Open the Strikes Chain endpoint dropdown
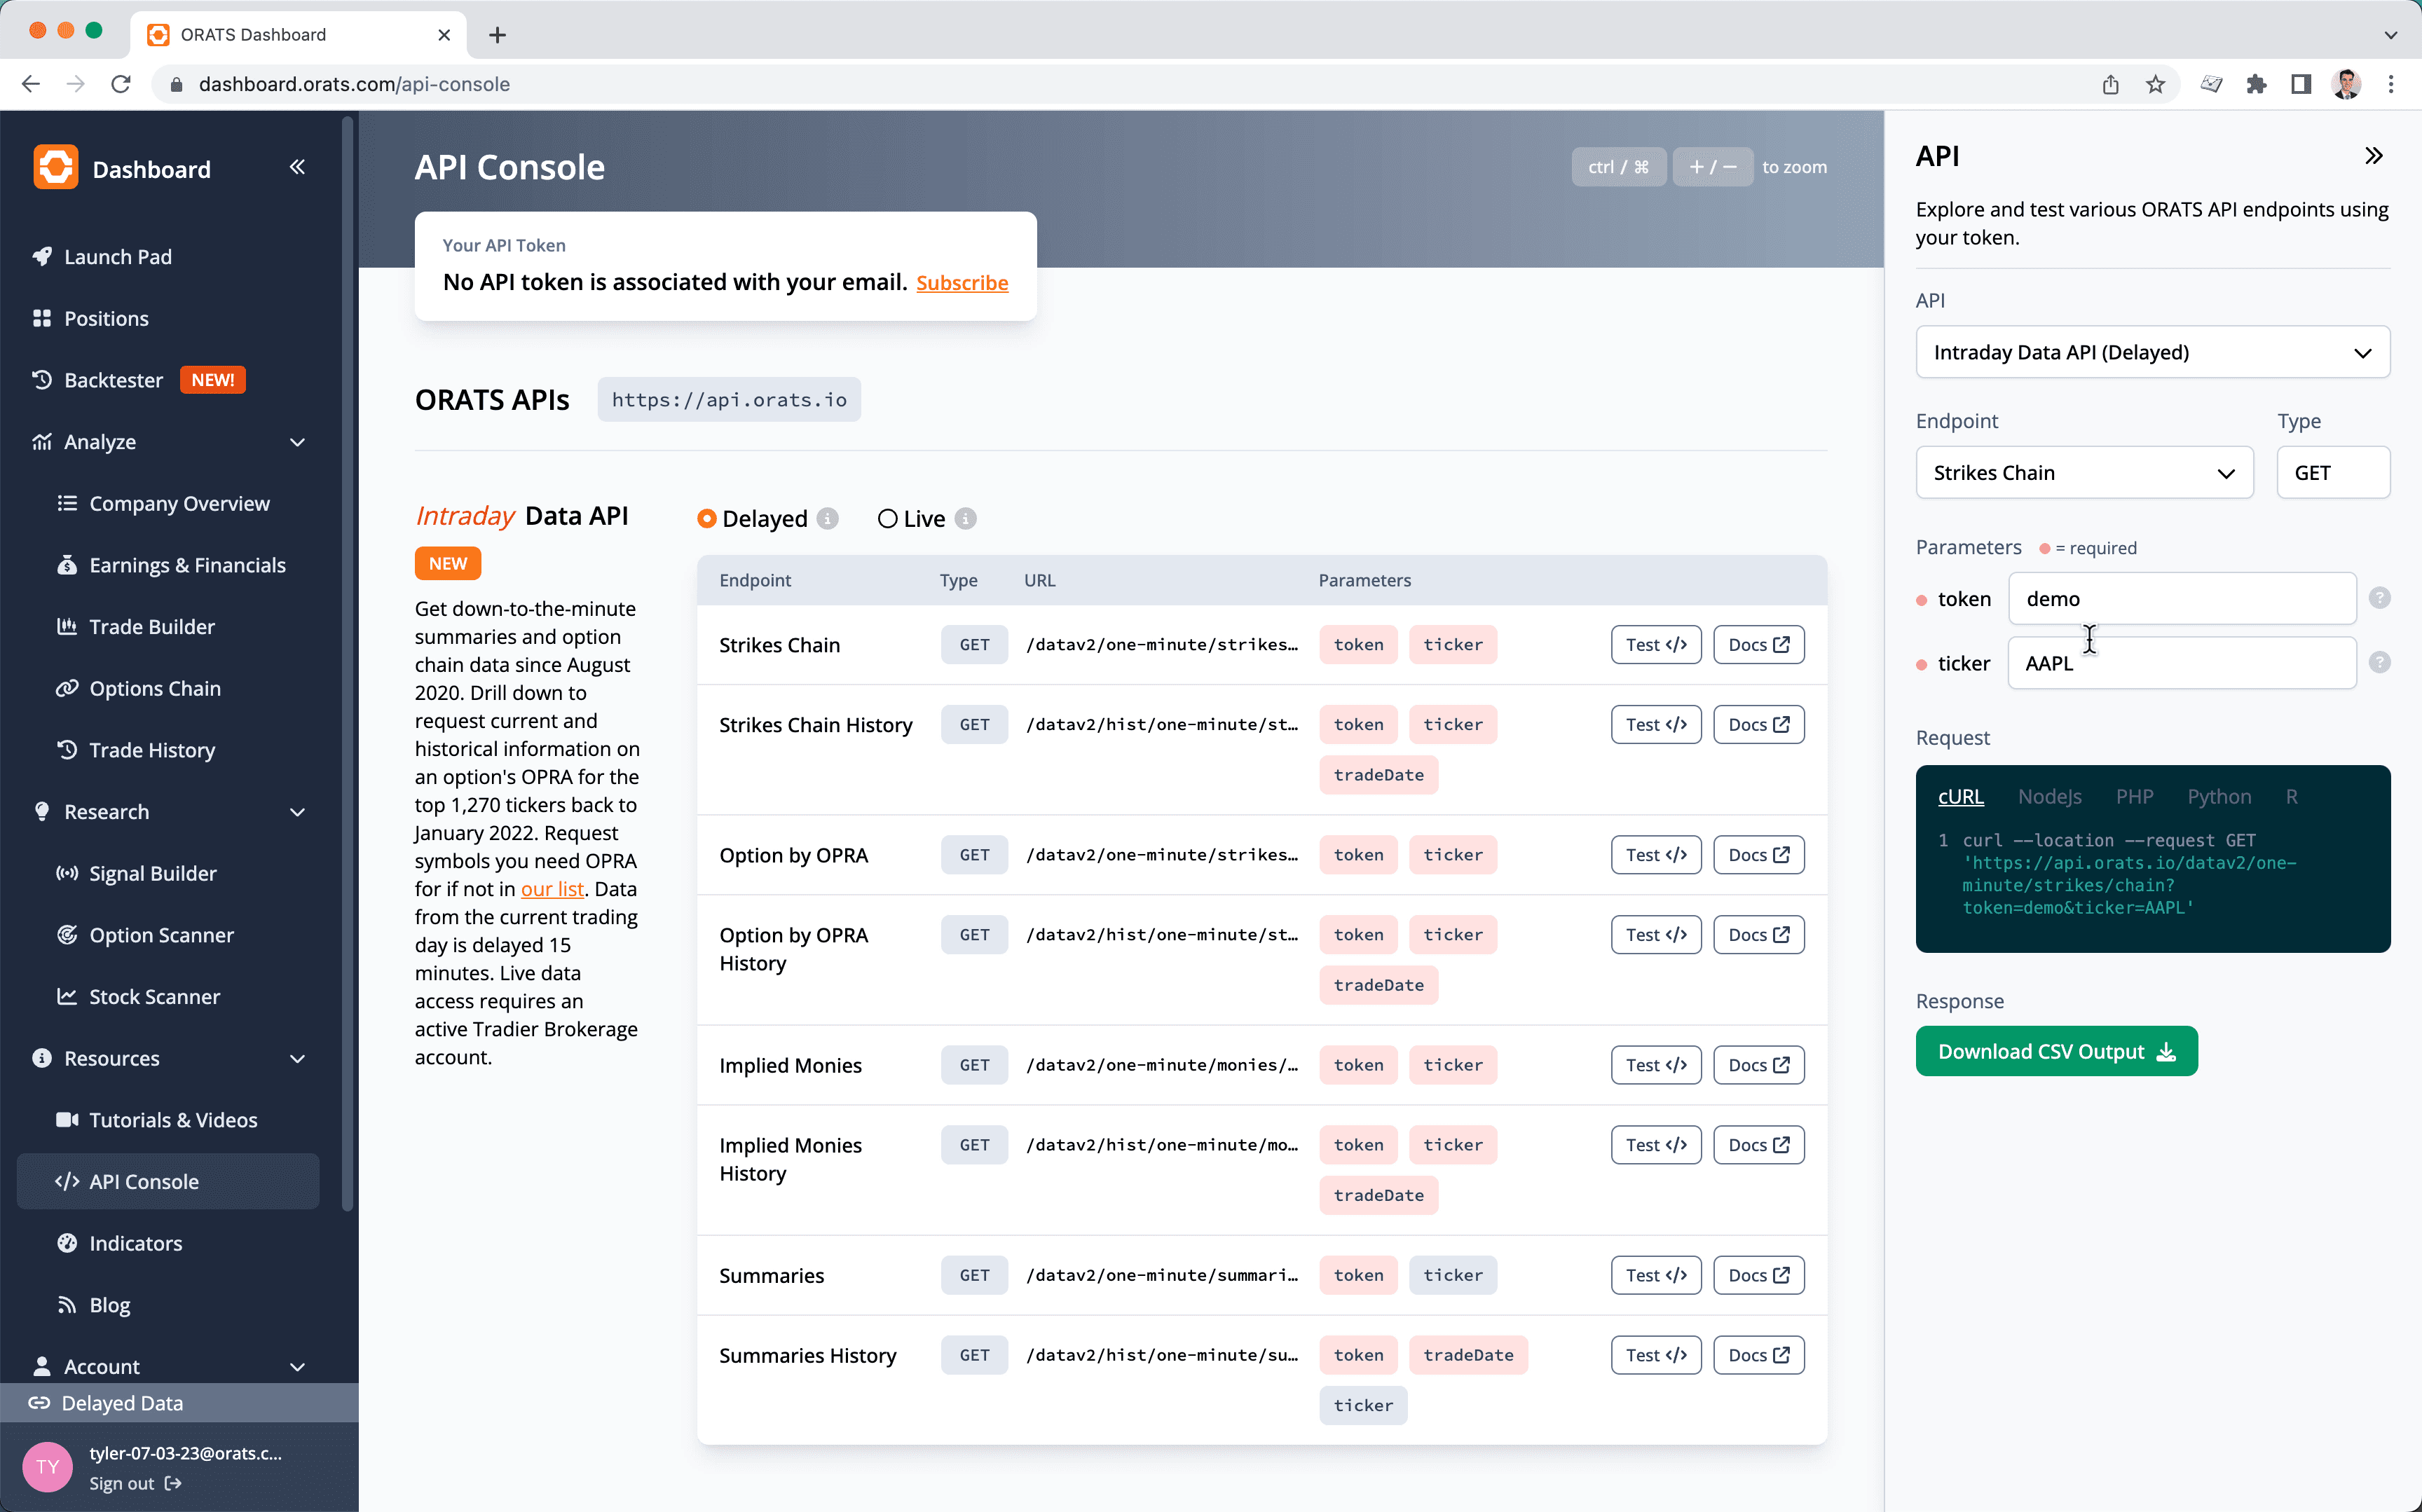This screenshot has width=2422, height=1512. click(x=2084, y=472)
